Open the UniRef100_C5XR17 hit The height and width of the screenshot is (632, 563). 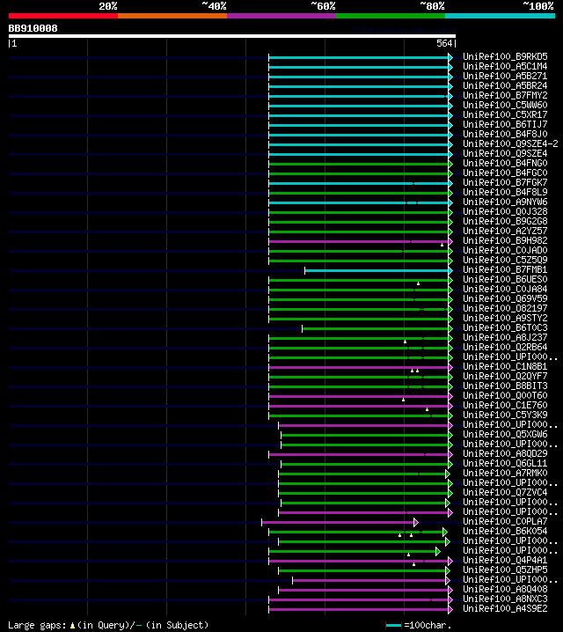pyautogui.click(x=505, y=114)
